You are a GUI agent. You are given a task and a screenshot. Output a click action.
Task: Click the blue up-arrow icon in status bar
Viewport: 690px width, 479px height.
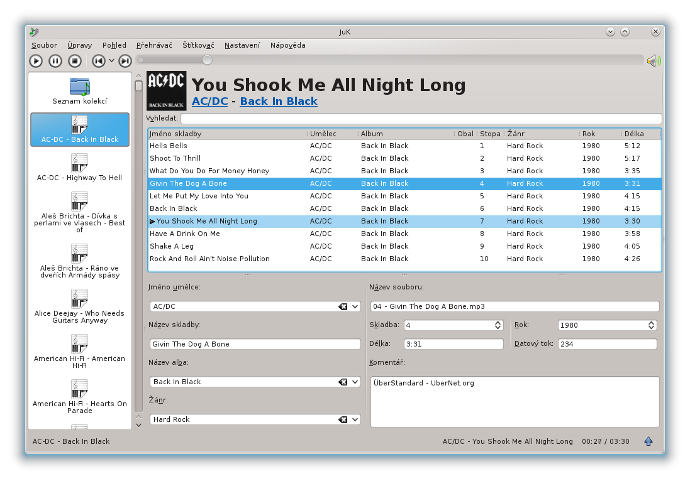(648, 441)
